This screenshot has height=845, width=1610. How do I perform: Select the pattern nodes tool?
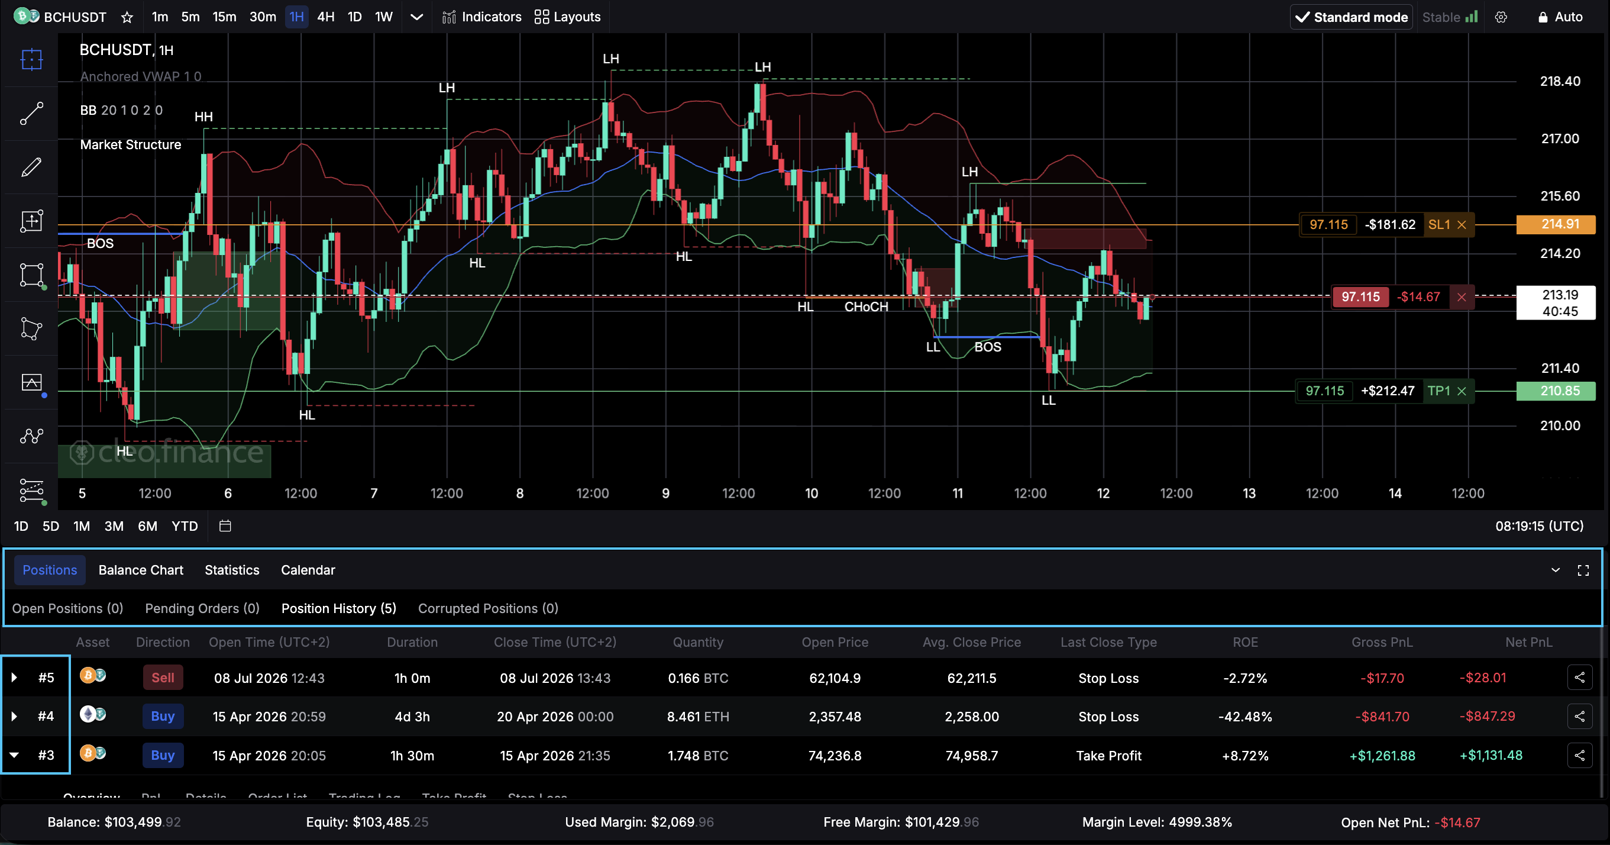(x=31, y=436)
